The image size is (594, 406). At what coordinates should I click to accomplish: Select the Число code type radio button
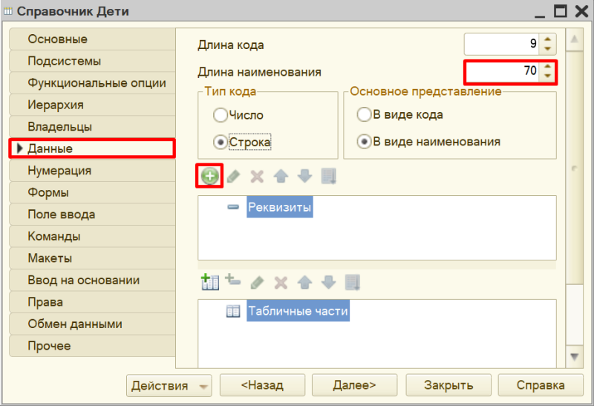[220, 115]
